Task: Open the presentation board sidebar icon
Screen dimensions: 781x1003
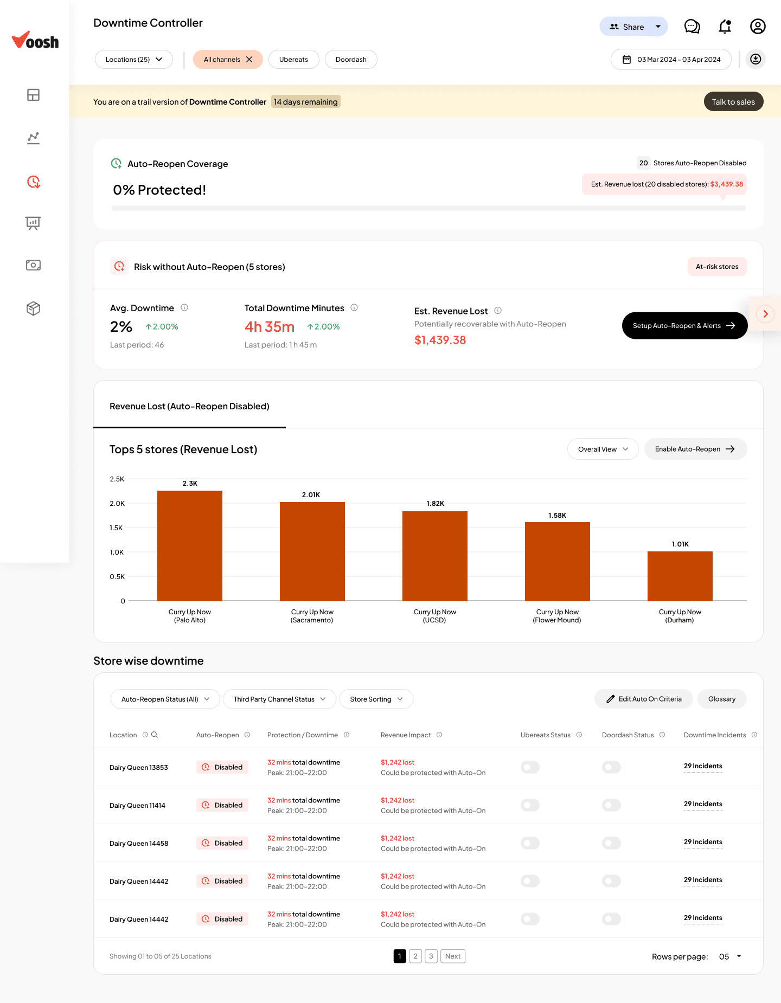Action: [33, 223]
